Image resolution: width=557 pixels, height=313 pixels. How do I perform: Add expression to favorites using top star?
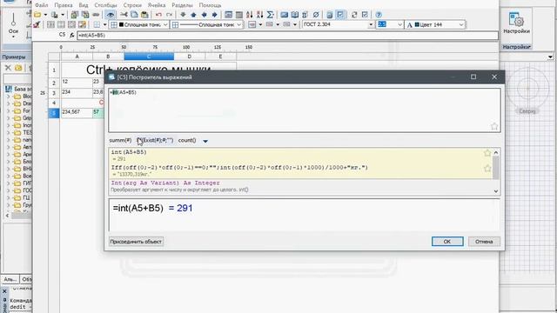494,126
